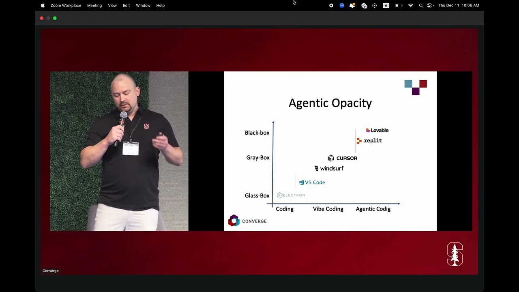Click the Coding axis label
Screen dimensions: 519x292
[285, 209]
